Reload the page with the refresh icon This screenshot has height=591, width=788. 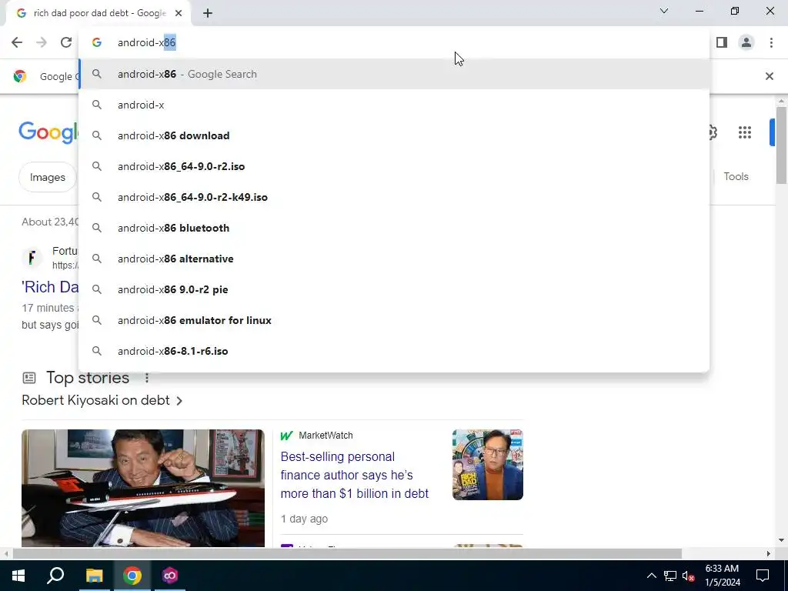[66, 43]
